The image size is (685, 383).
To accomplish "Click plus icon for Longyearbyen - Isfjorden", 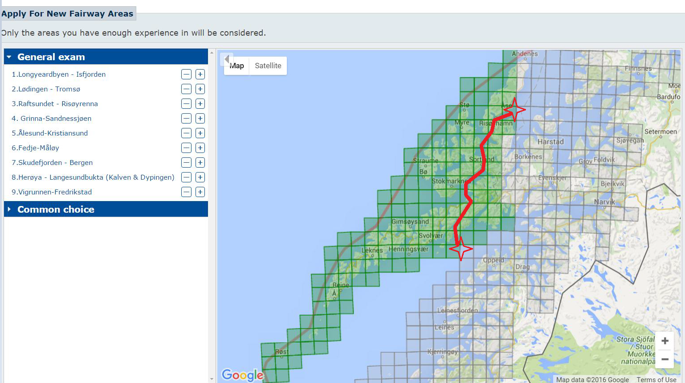I will click(200, 74).
